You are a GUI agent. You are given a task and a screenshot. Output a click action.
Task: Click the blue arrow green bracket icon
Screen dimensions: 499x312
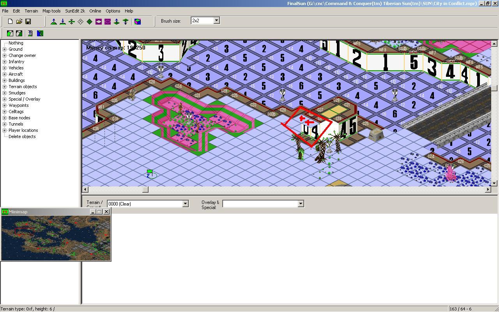click(x=30, y=34)
